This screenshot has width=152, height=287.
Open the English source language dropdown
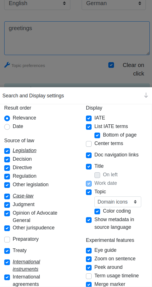[x=37, y=3]
